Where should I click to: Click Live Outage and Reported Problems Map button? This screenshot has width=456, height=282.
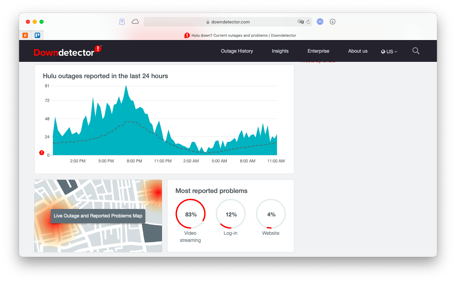(98, 216)
